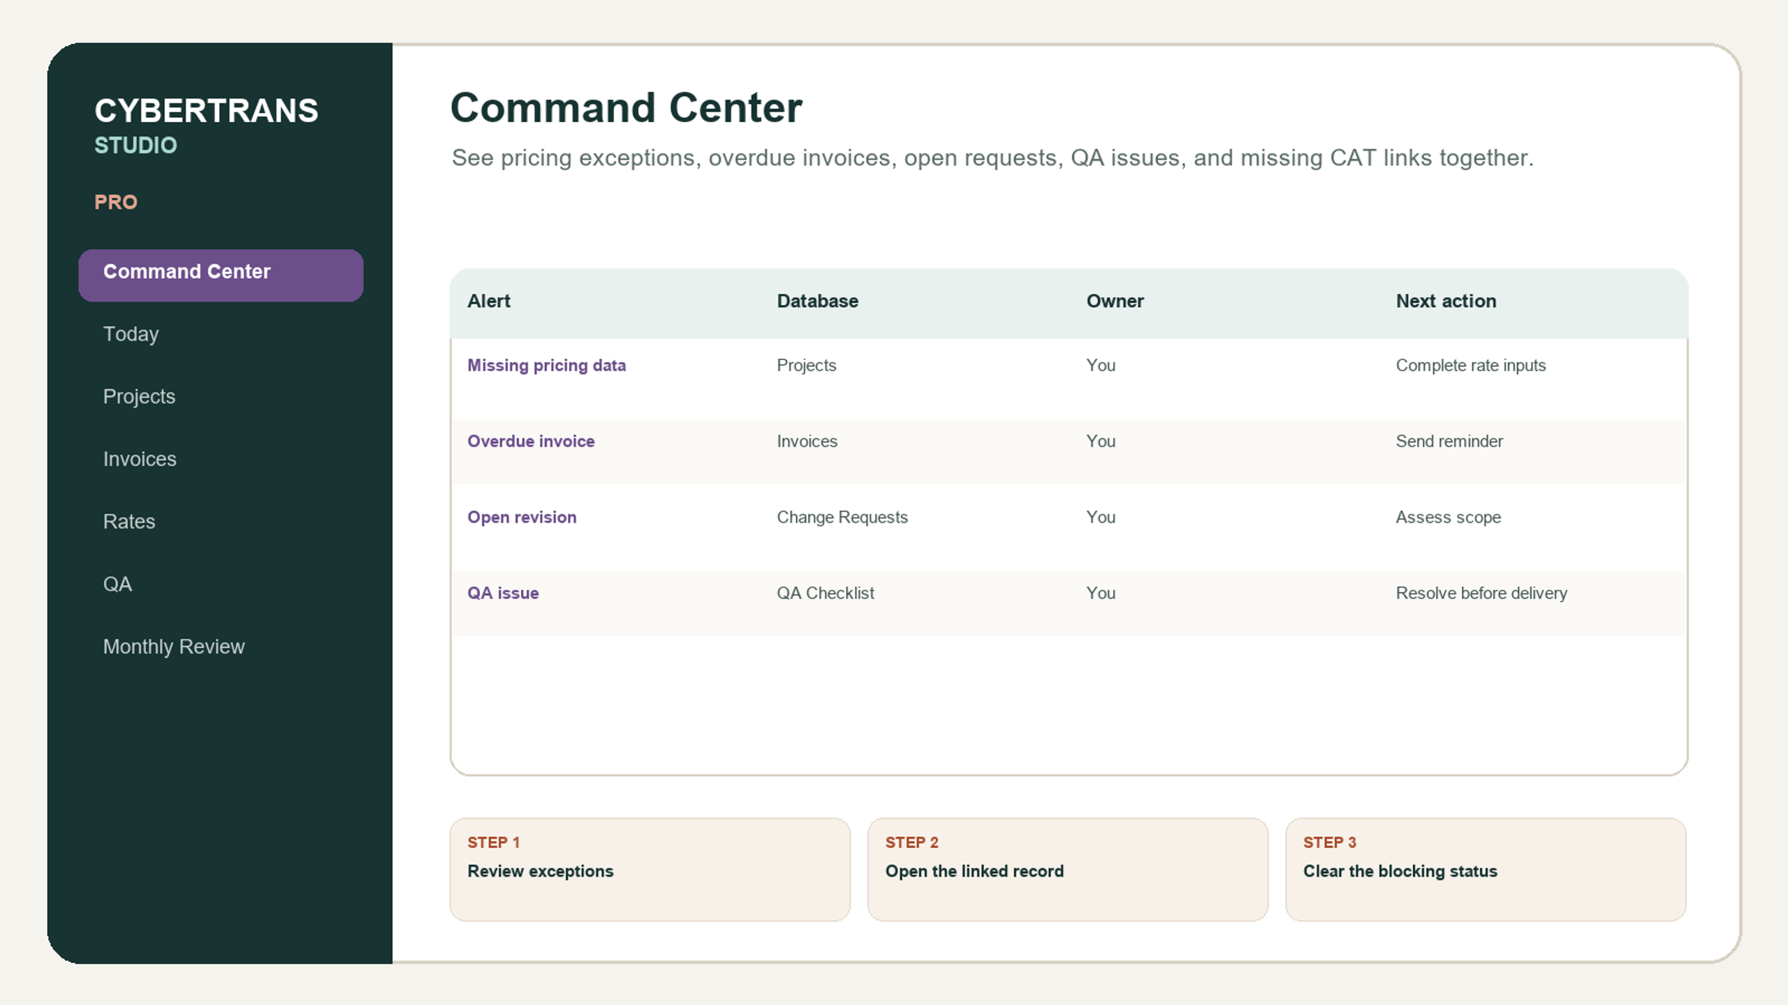This screenshot has width=1788, height=1005.
Task: Click Resolve before delivery action
Action: point(1481,593)
